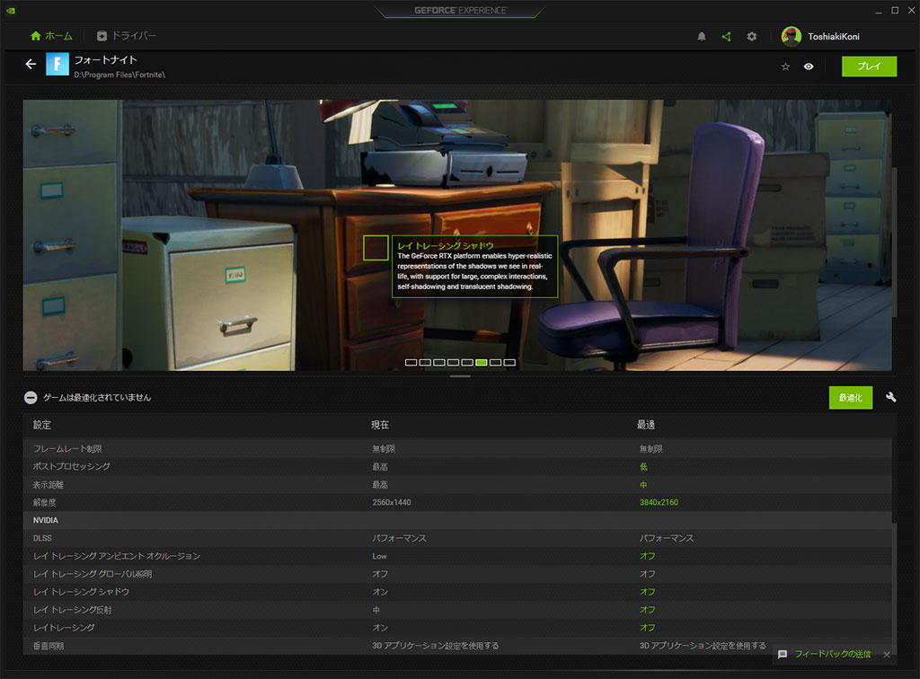Click the GeForce Experience title logo

coord(460,11)
